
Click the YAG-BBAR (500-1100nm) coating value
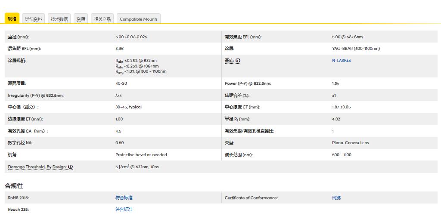tap(356, 49)
